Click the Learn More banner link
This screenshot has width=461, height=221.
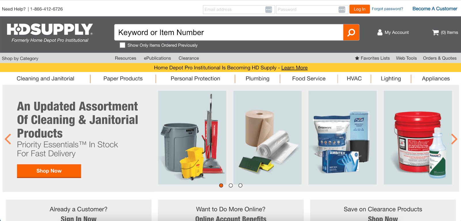[294, 68]
